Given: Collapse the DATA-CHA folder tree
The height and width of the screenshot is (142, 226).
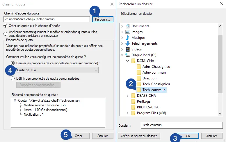Looking at the screenshot, I should [x=128, y=61].
